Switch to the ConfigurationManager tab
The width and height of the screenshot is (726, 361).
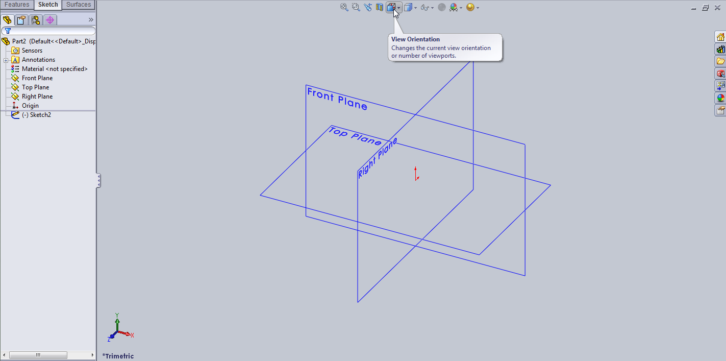[x=35, y=19]
